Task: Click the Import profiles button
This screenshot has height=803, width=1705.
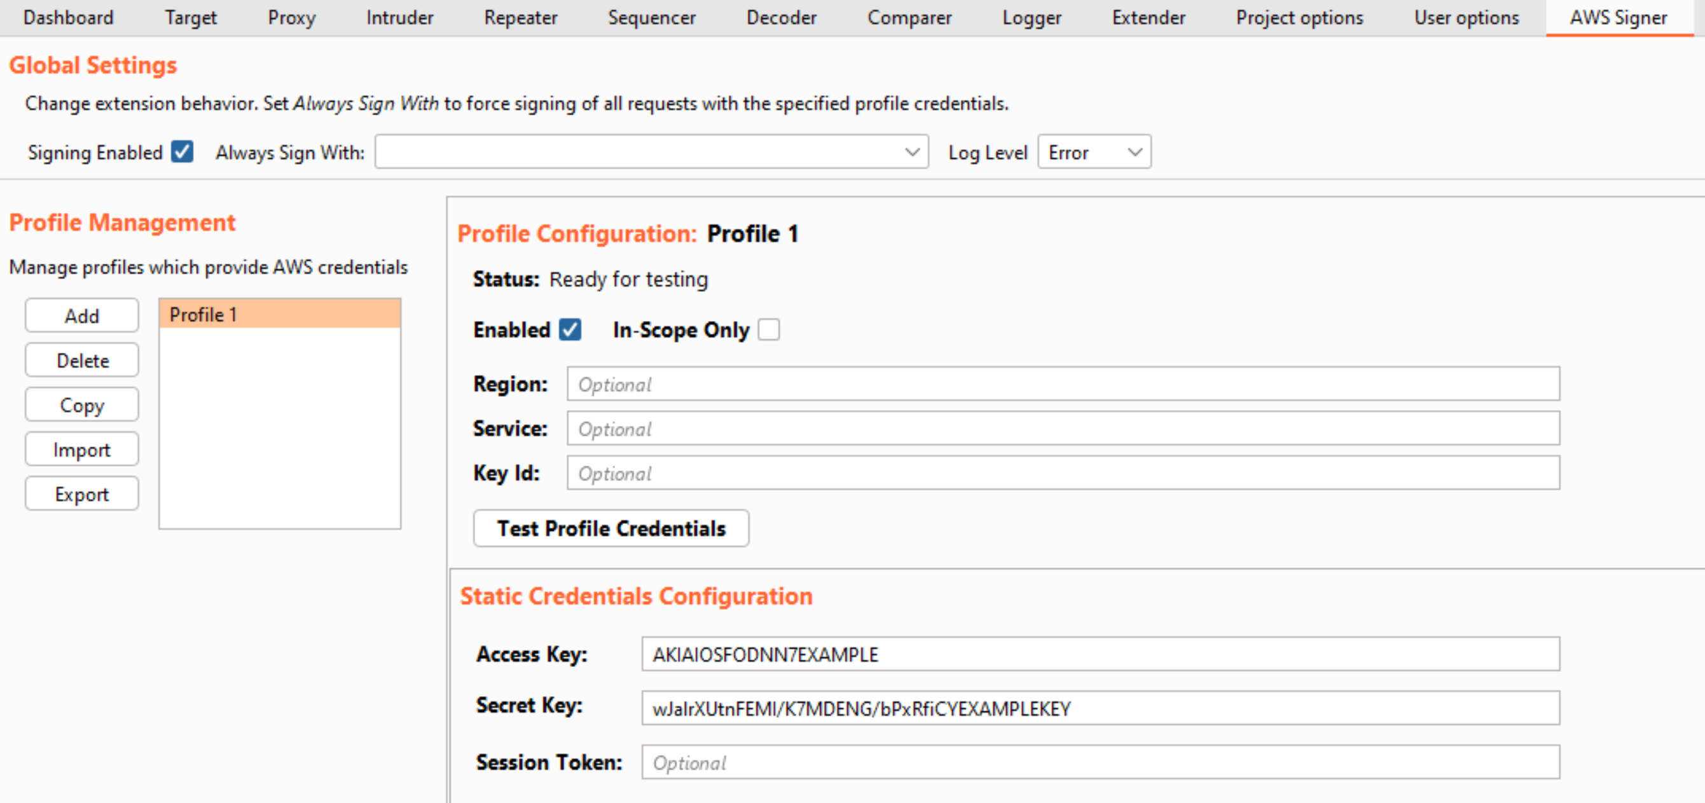Action: pyautogui.click(x=82, y=449)
